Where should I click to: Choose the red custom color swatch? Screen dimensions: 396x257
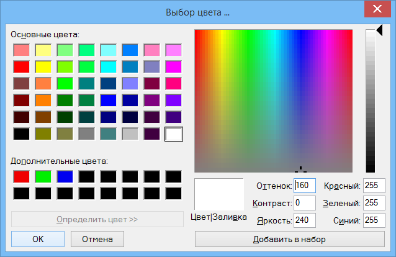[x=22, y=176]
